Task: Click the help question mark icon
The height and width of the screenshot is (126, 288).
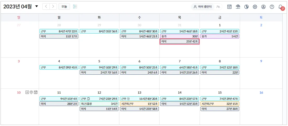Action: 272,7
